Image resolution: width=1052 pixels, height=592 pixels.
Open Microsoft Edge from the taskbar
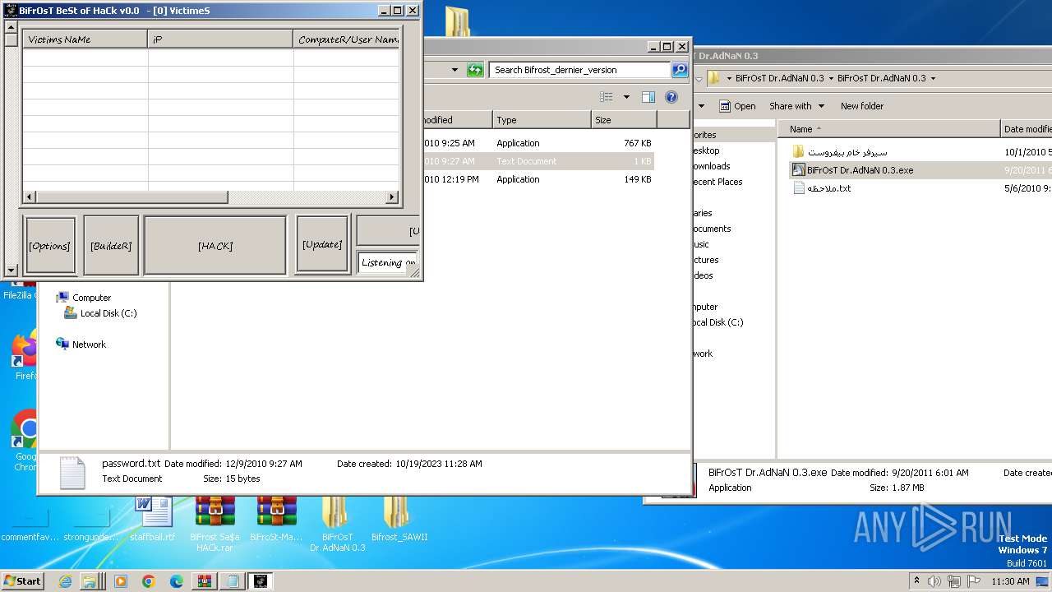coord(176,580)
